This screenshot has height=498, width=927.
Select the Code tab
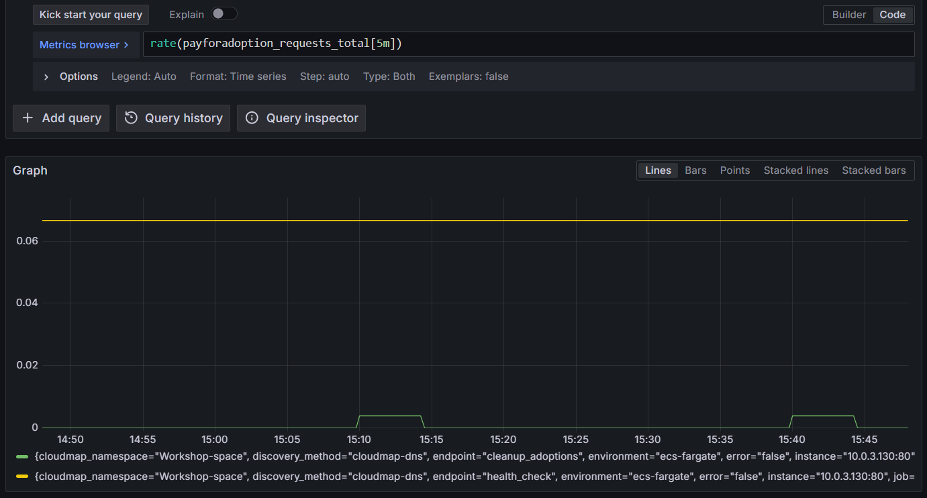(x=893, y=14)
